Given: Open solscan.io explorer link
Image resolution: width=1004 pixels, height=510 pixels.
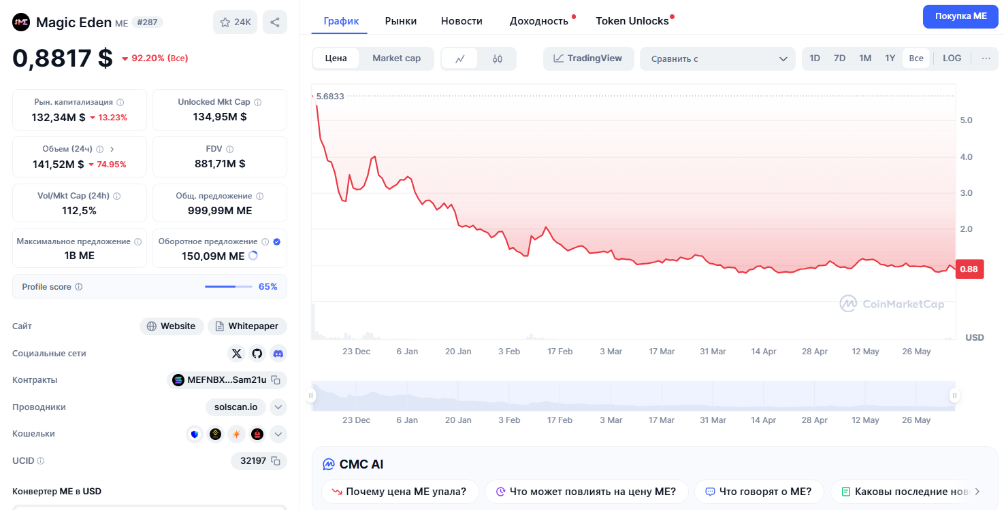Looking at the screenshot, I should coord(236,407).
